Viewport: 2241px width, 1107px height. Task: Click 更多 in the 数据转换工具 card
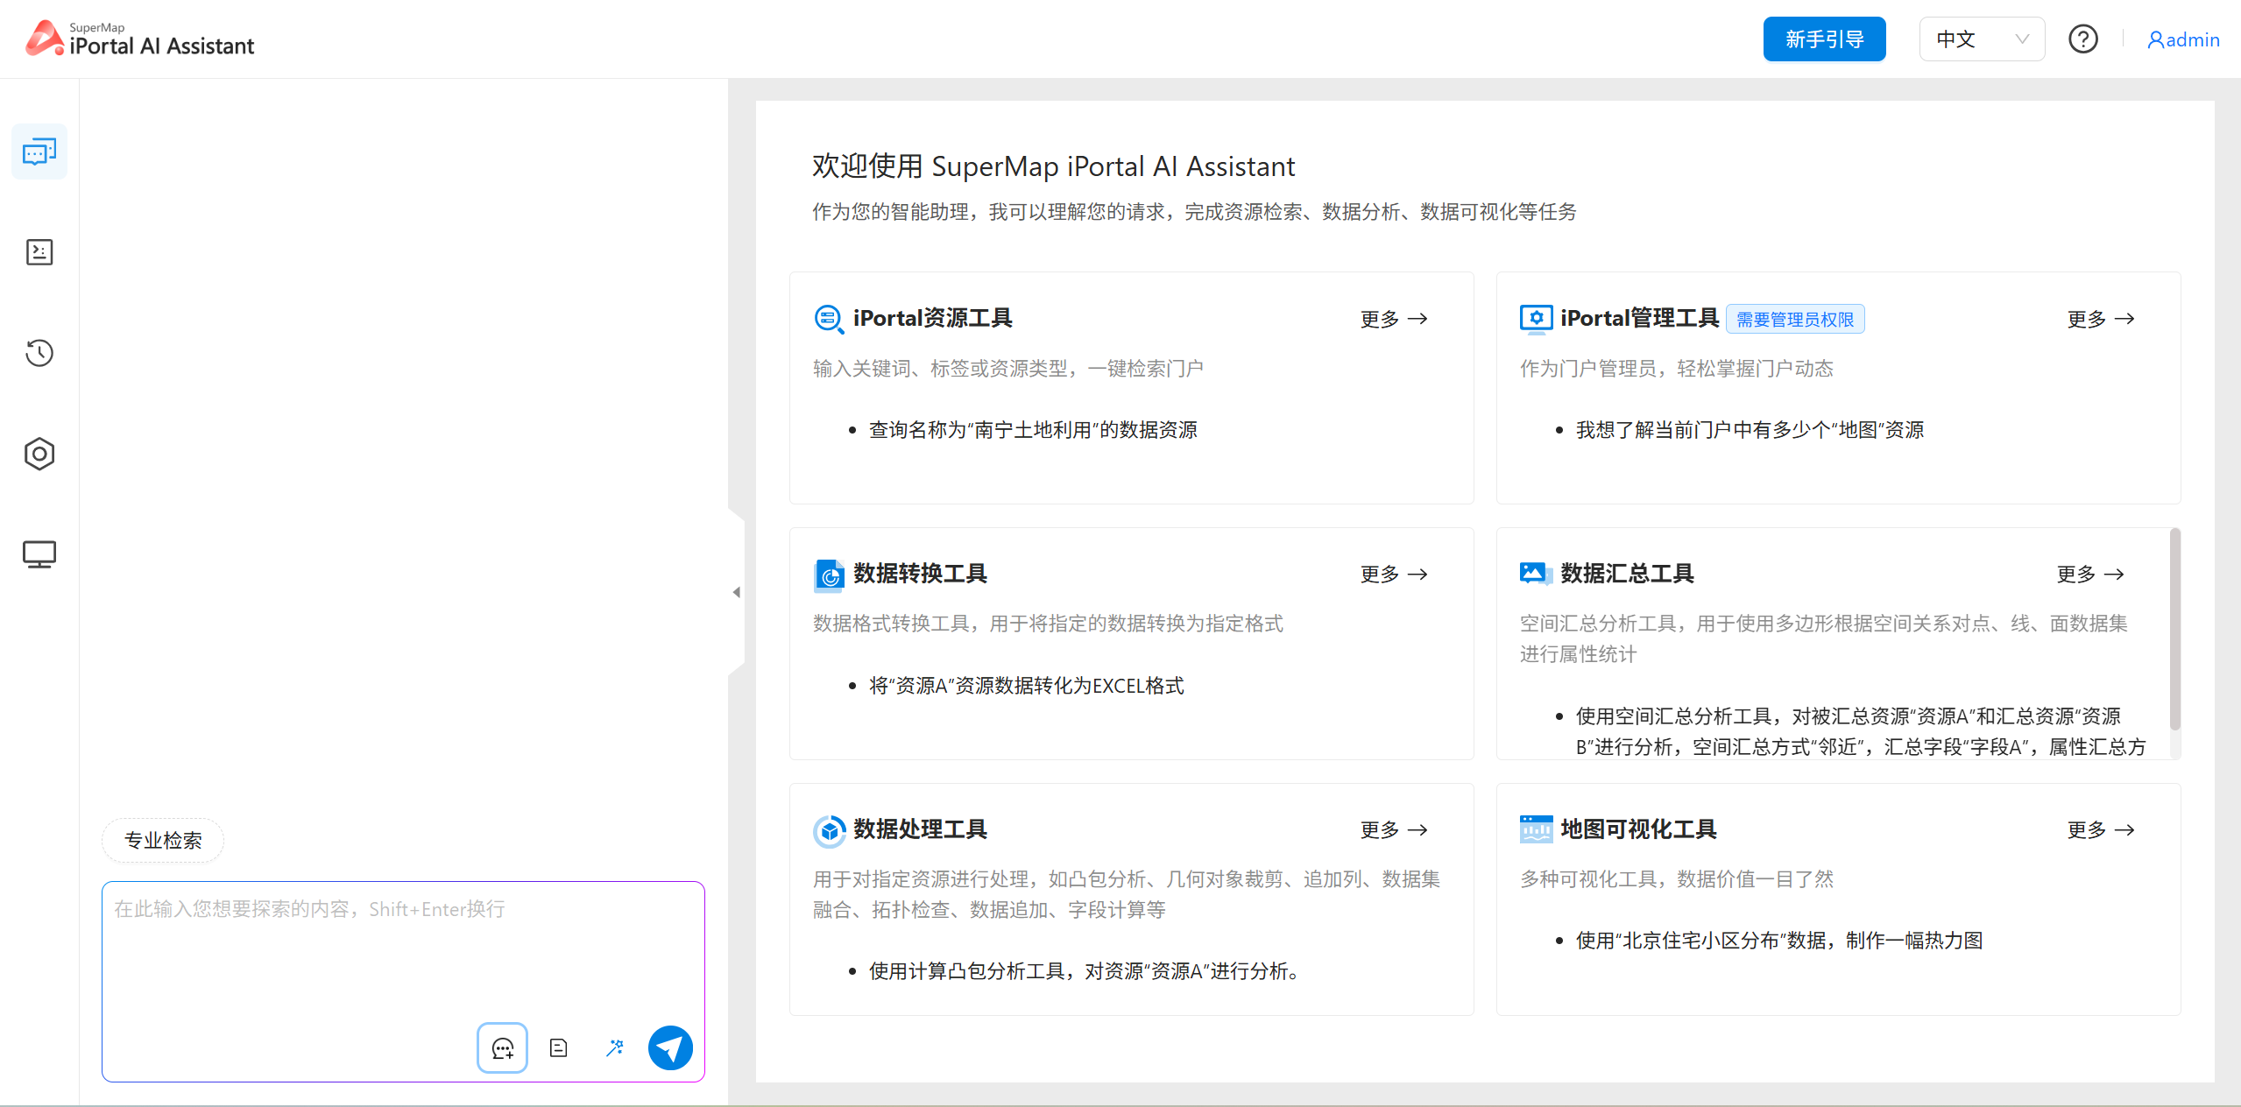[x=1394, y=575]
